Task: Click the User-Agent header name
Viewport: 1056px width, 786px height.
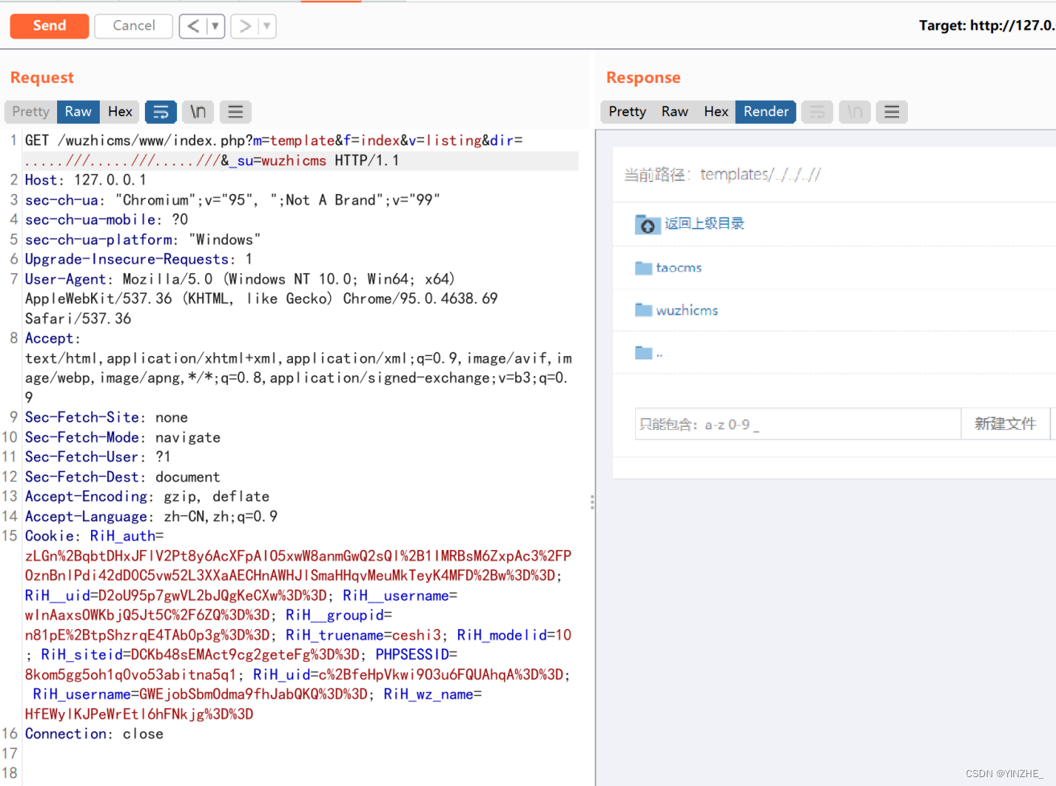Action: [65, 279]
